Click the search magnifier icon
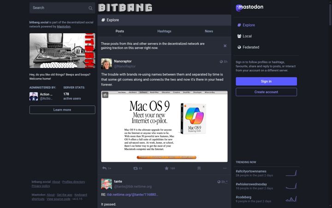Screen dimensions: 332x208 (x=90, y=8)
